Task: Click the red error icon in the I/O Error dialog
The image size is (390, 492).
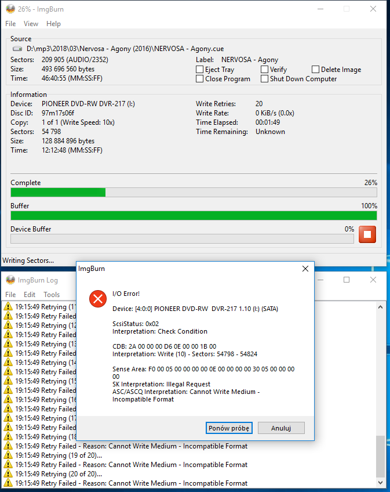Action: (98, 298)
